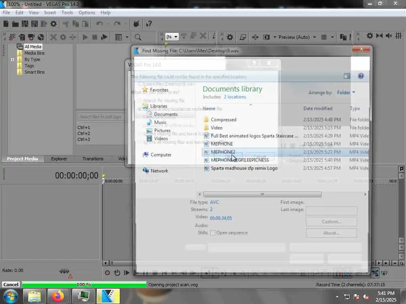Viewport: 406px width, 304px height.
Task: Click the playback Rate slider
Action: 65,271
